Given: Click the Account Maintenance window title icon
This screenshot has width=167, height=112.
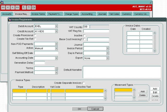Looking at the screenshot, I should coord(2,2).
